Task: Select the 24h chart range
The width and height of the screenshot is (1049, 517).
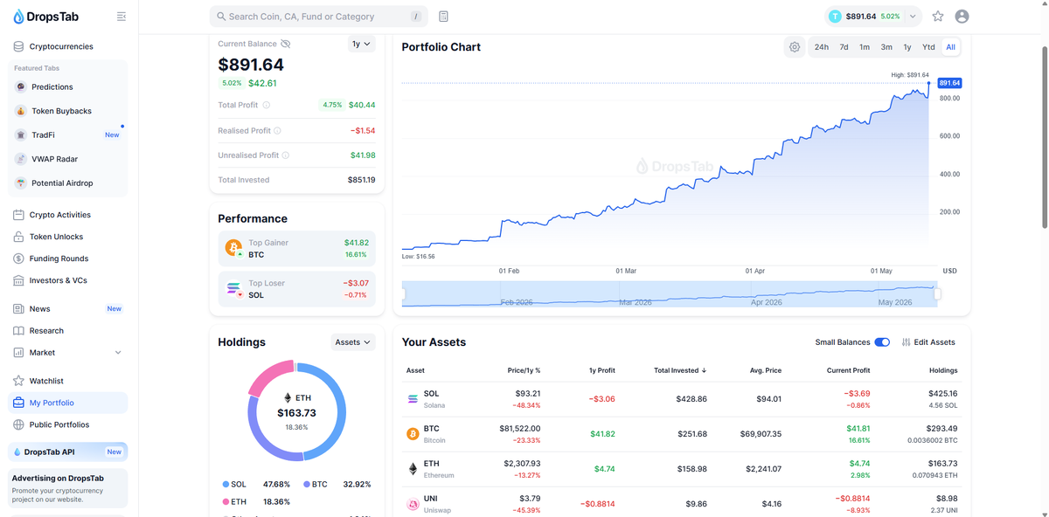Action: [822, 47]
